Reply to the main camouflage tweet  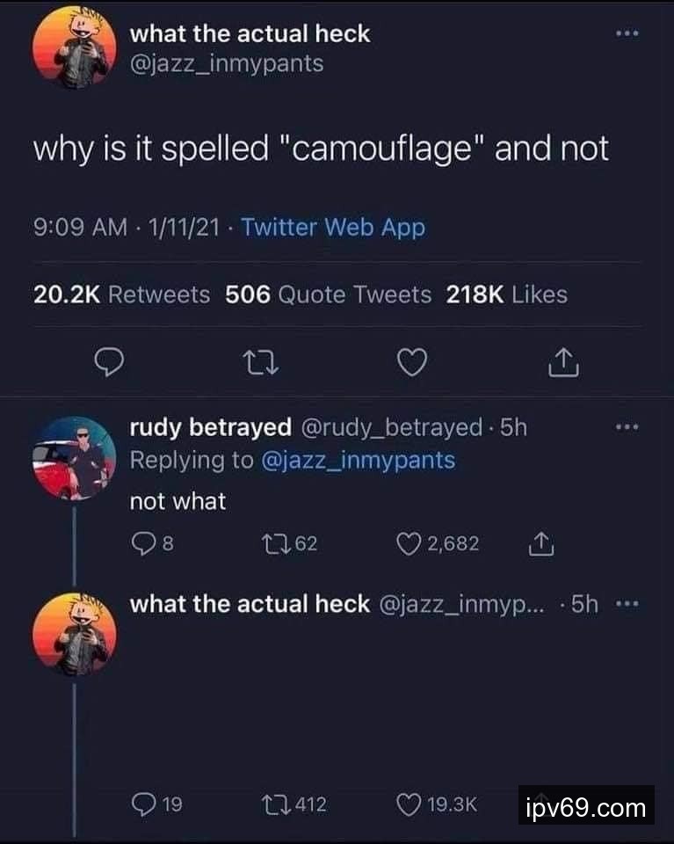click(110, 362)
